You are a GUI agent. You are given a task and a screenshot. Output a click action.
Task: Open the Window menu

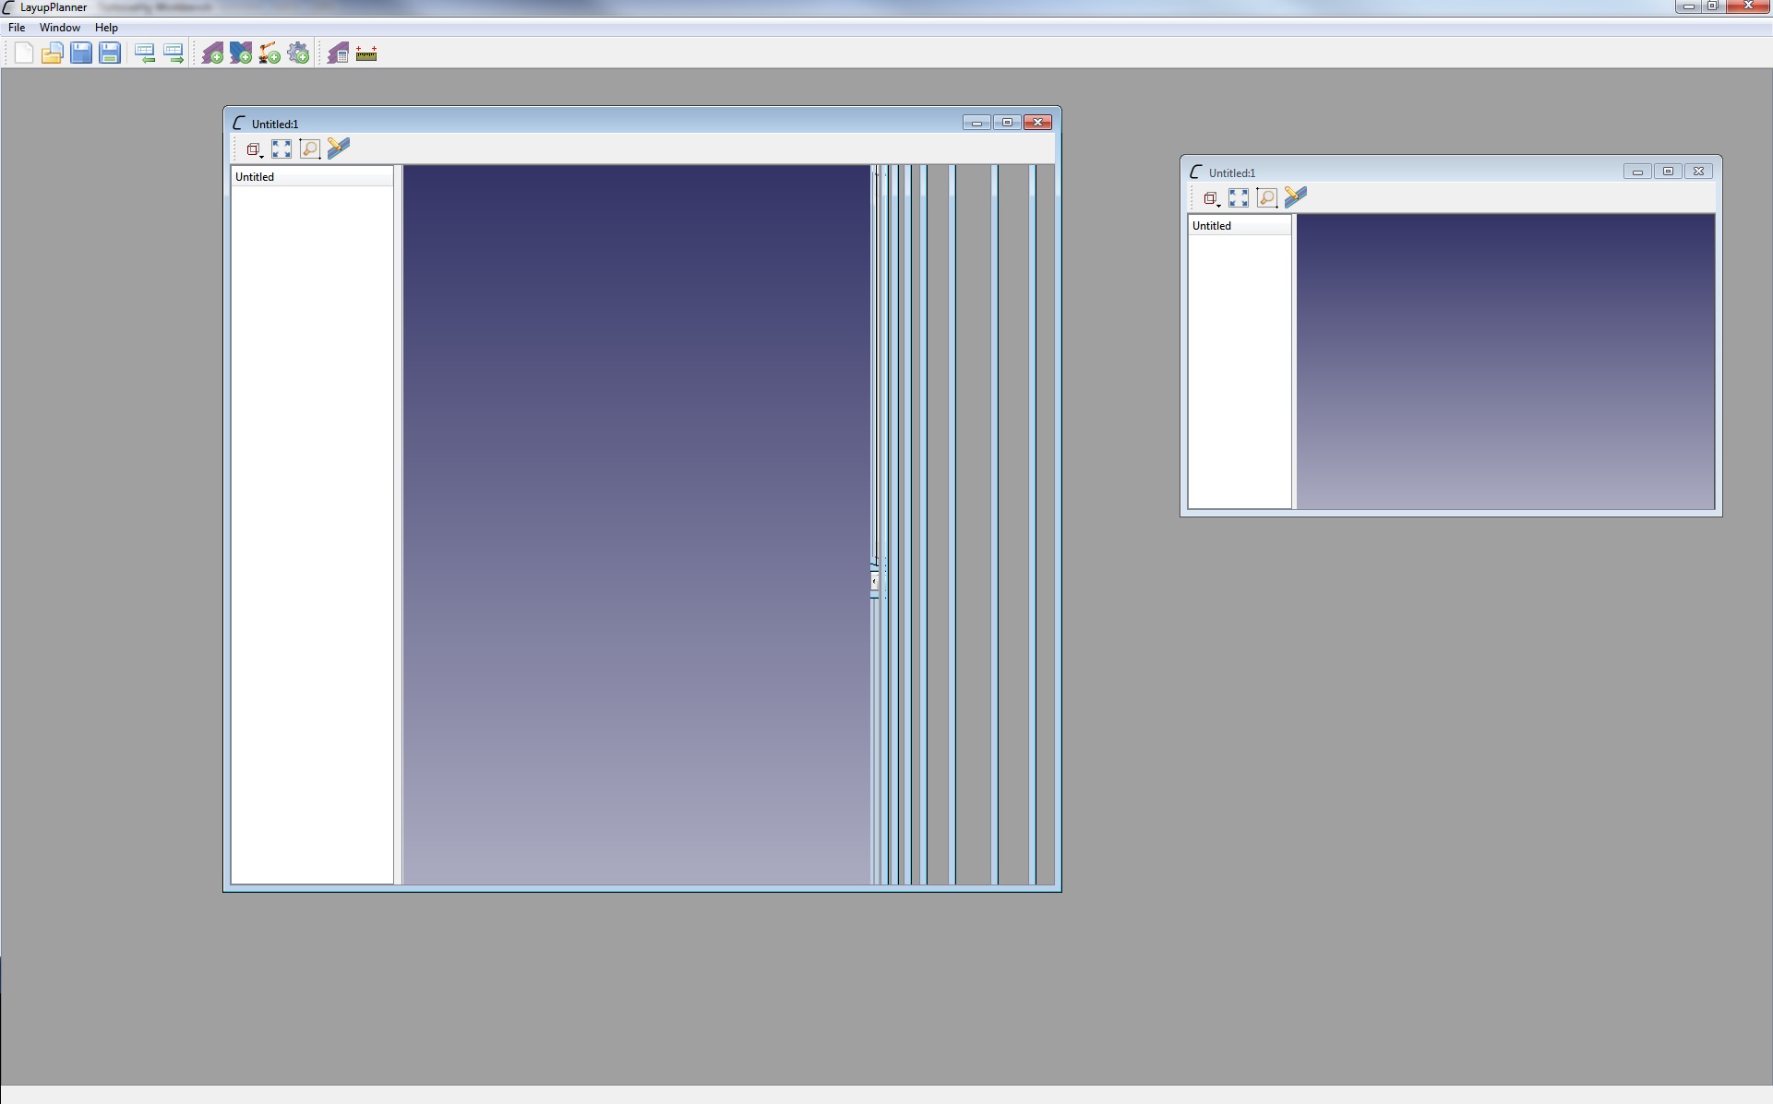[x=60, y=28]
